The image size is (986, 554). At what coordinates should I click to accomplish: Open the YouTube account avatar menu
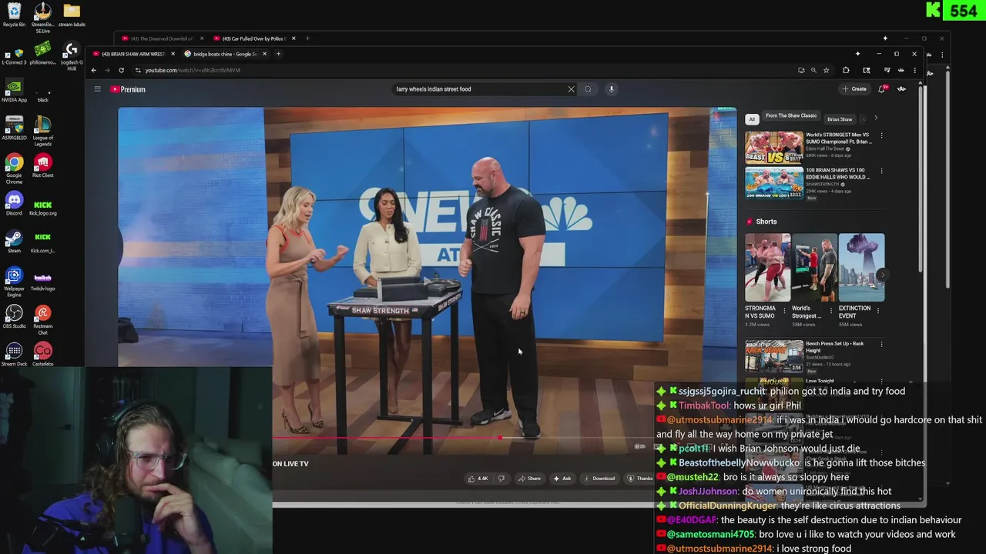(x=901, y=89)
